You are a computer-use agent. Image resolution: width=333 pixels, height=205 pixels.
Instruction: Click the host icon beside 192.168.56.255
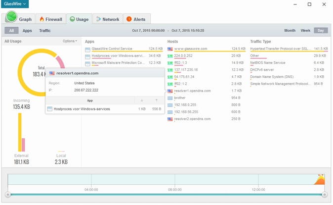[170, 112]
